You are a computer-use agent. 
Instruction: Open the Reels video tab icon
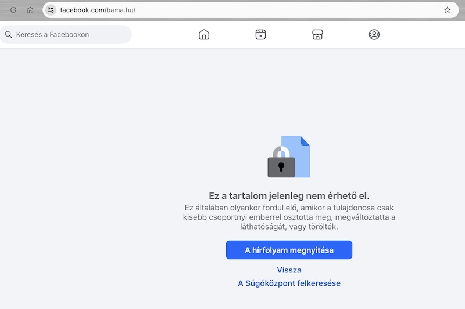(260, 35)
